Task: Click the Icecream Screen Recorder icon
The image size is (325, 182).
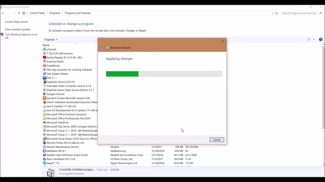Action: coord(44,98)
